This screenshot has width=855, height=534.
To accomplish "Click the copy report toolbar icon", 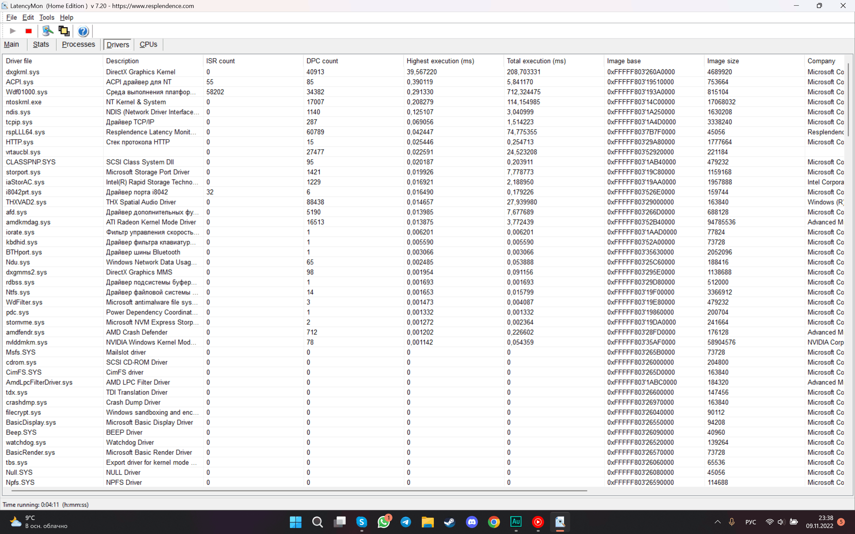I will pyautogui.click(x=64, y=31).
